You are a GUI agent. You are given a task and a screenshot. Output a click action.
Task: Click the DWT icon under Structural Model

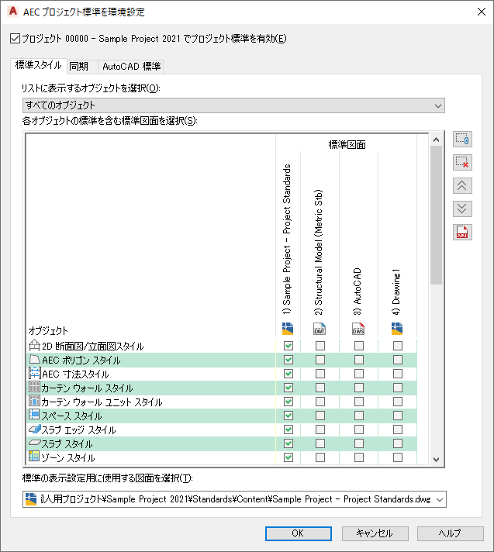(x=320, y=328)
